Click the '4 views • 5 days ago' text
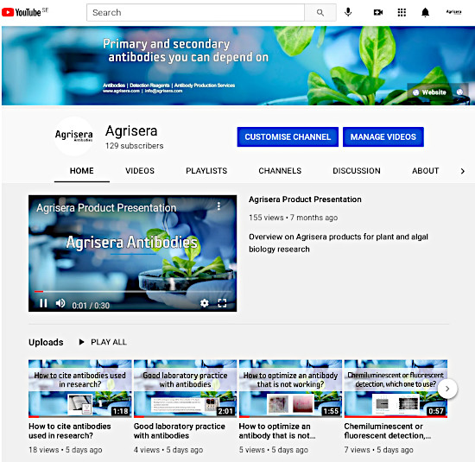Screen dimensions: 475x462 point(168,450)
